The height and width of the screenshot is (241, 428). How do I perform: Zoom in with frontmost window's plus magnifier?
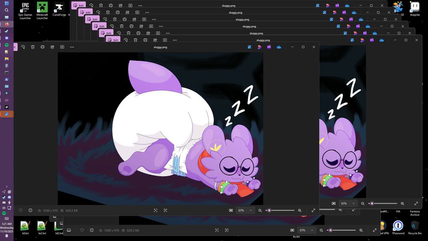click(x=300, y=211)
